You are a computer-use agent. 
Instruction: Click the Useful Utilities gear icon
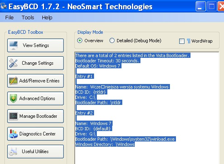click(x=13, y=152)
